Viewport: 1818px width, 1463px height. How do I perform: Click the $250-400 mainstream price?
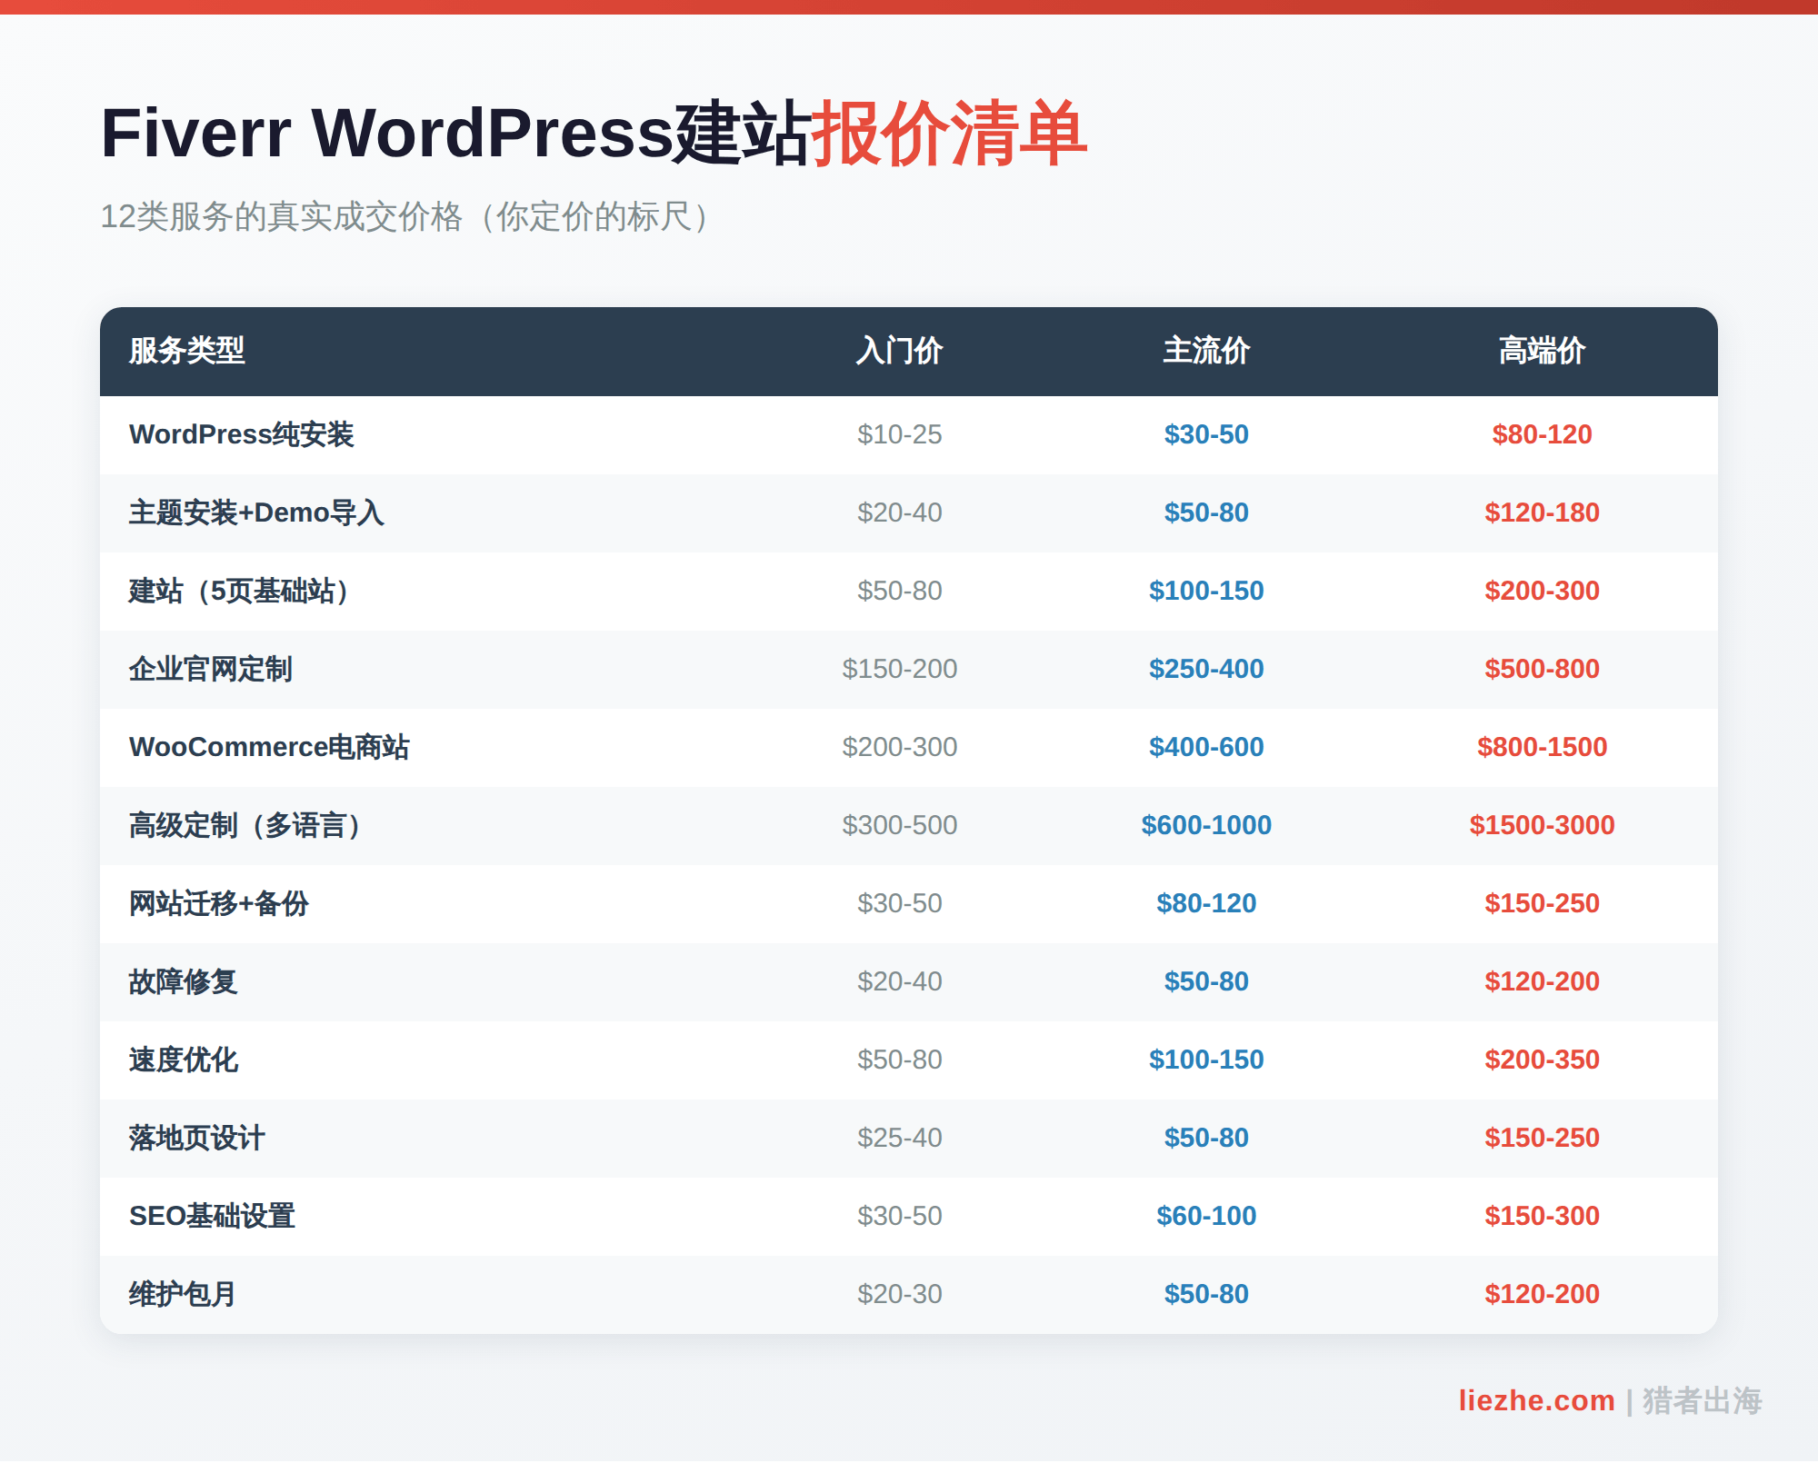point(1206,669)
